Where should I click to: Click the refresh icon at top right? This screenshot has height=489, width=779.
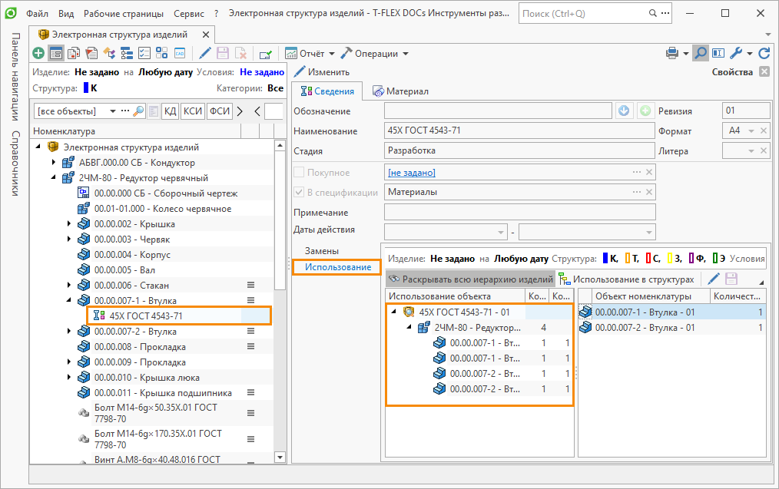point(764,53)
